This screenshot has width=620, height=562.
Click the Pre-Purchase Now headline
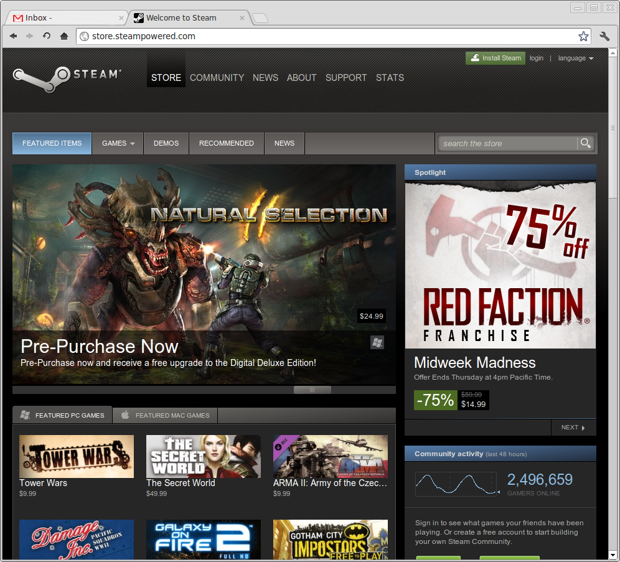pyautogui.click(x=99, y=346)
